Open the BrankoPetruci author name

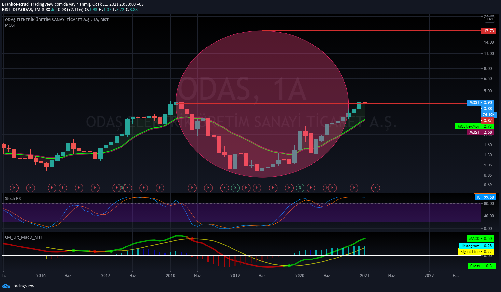tap(16, 4)
